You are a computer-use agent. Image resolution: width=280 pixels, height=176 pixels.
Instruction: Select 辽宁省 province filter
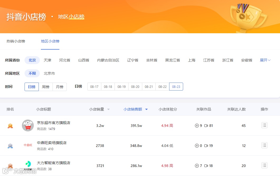pyautogui.click(x=133, y=60)
